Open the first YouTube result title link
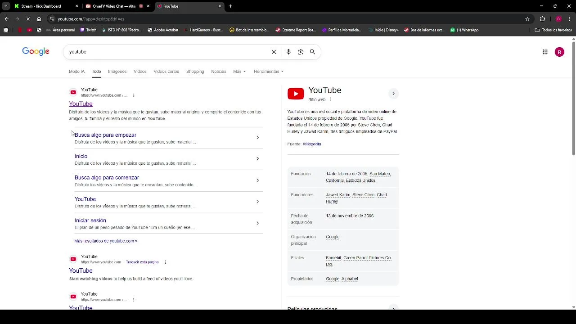 [x=81, y=104]
